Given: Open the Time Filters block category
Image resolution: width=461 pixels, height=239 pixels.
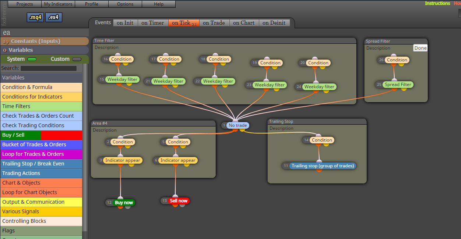Looking at the screenshot, I should [x=41, y=106].
